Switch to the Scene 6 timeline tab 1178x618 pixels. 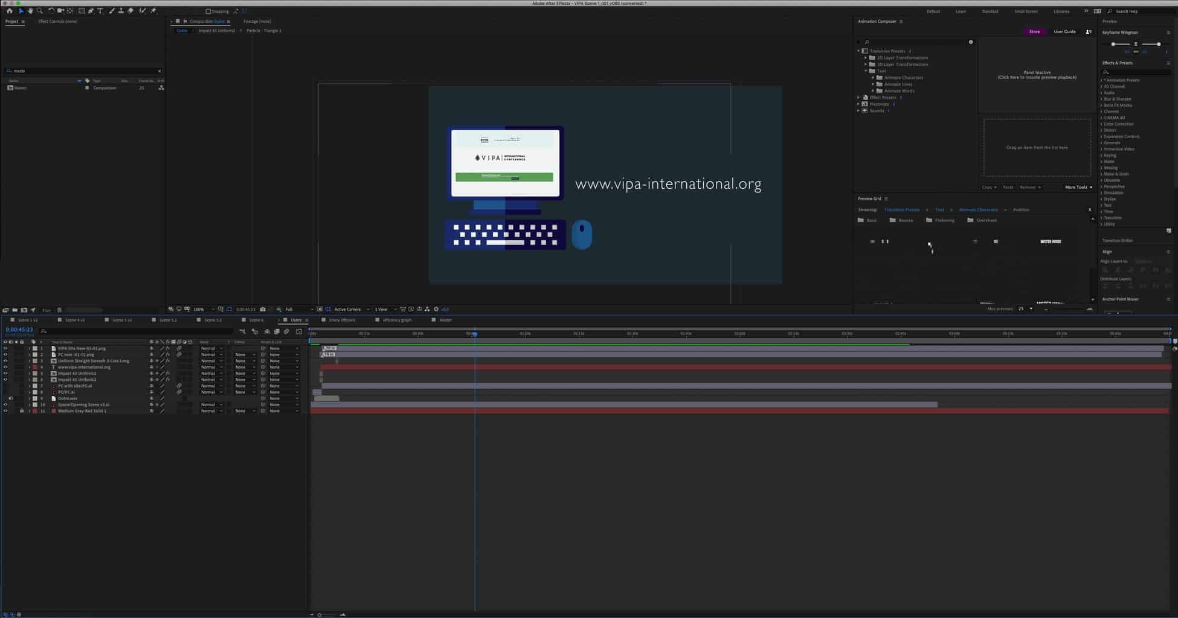(x=256, y=320)
